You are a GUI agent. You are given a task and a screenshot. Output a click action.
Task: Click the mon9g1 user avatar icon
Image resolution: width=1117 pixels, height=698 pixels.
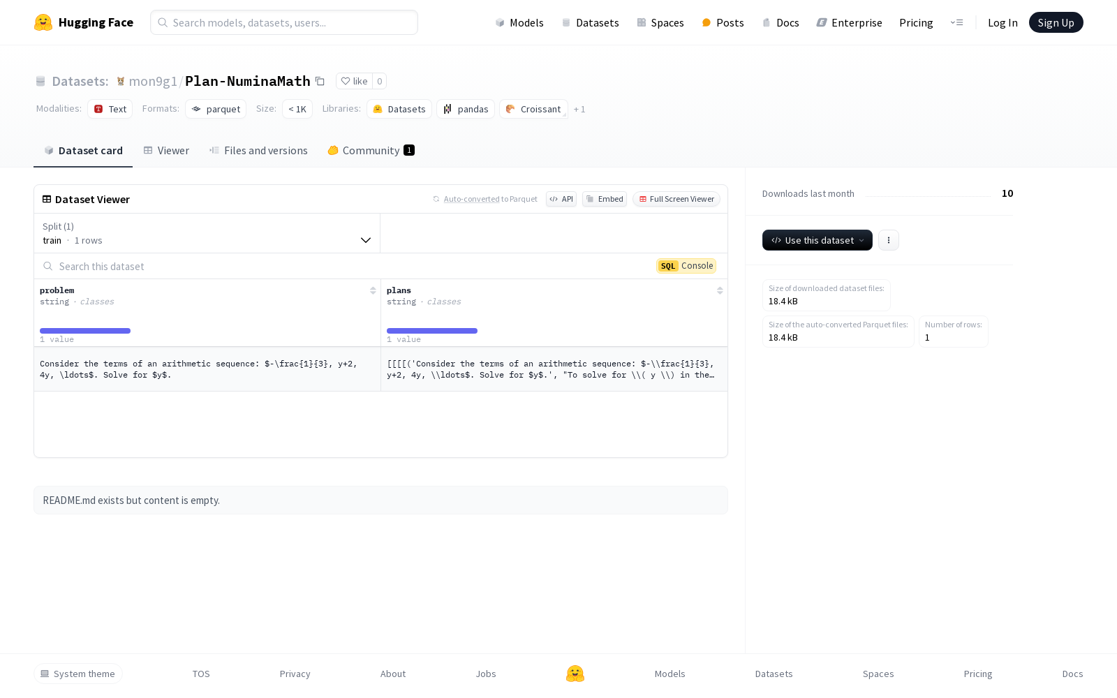(121, 81)
